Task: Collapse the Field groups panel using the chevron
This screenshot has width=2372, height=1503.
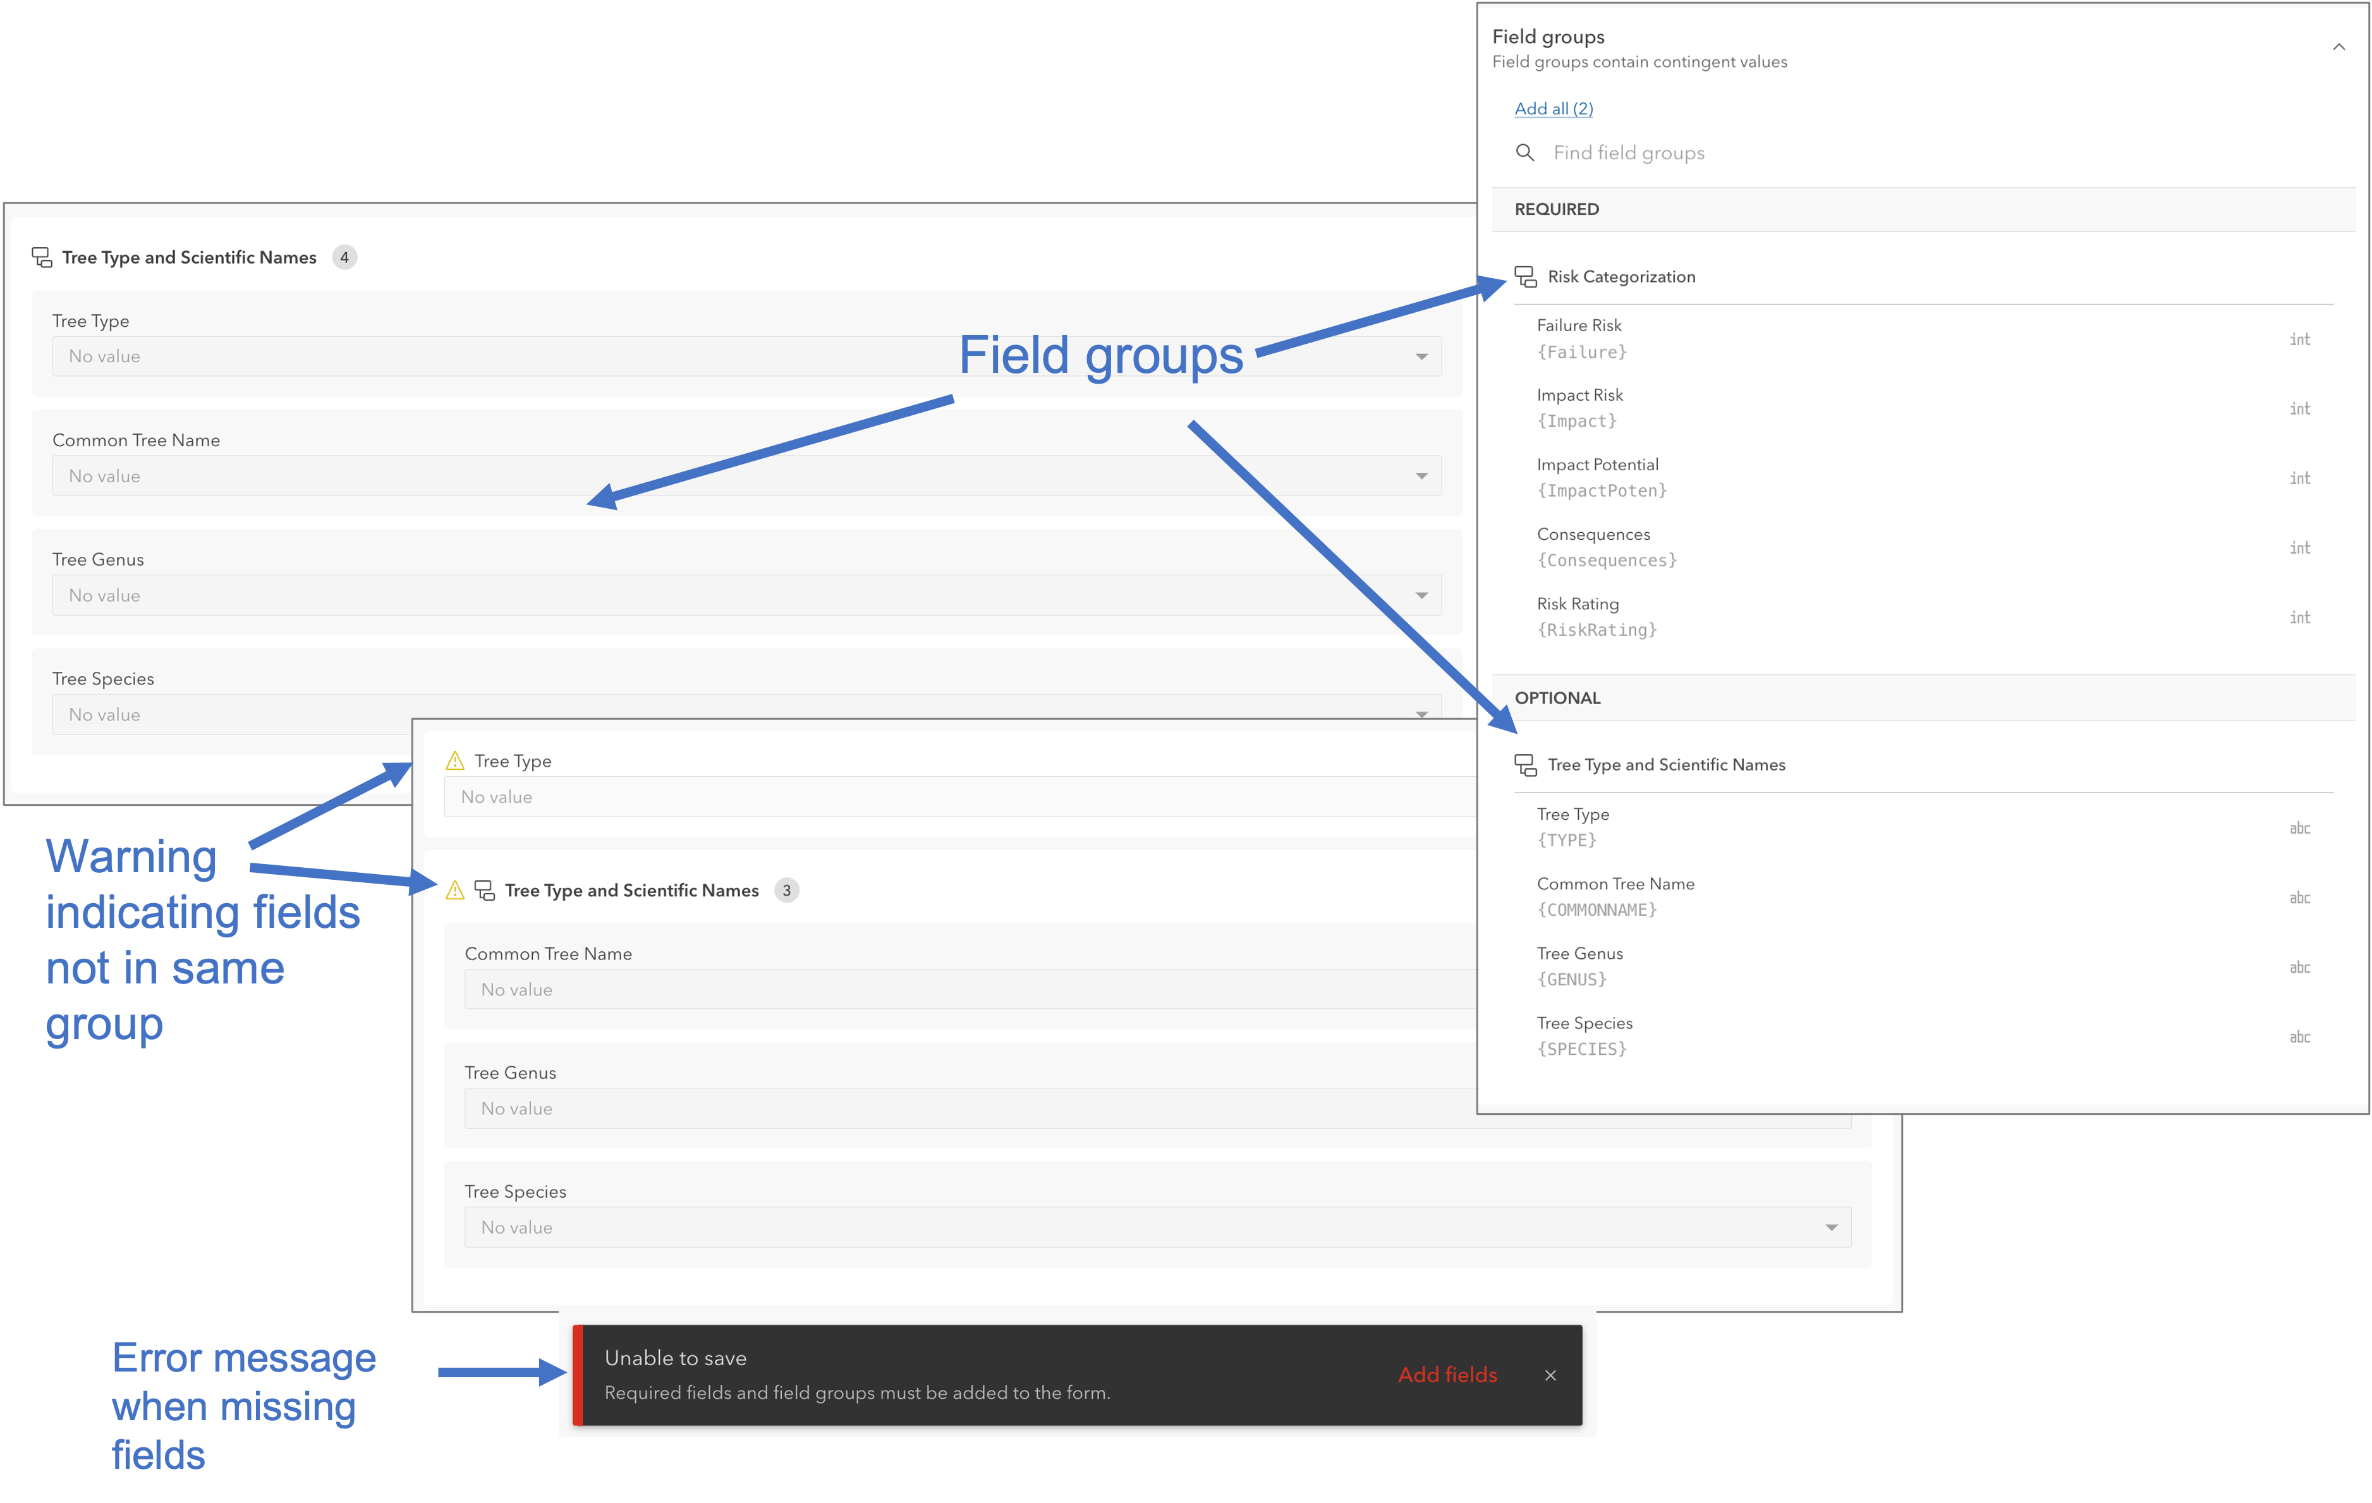Action: (2339, 46)
